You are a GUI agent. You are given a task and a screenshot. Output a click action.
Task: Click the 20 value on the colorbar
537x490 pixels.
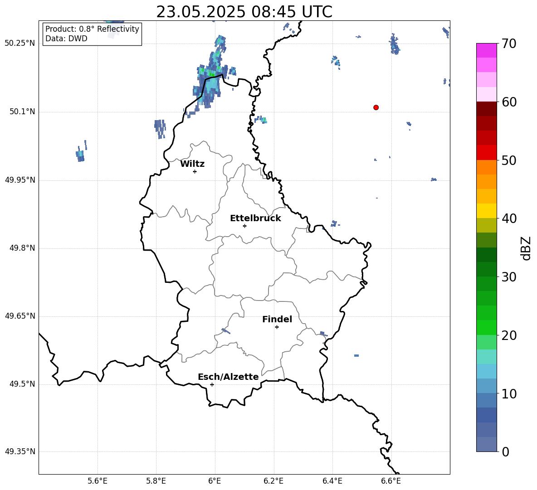pos(509,335)
